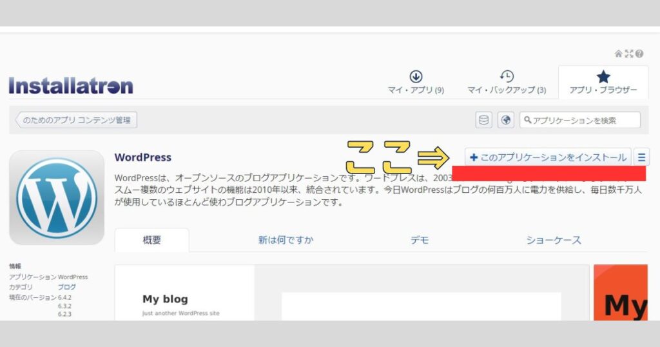Click version 6.4.2 text
The width and height of the screenshot is (660, 347).
[x=65, y=297]
